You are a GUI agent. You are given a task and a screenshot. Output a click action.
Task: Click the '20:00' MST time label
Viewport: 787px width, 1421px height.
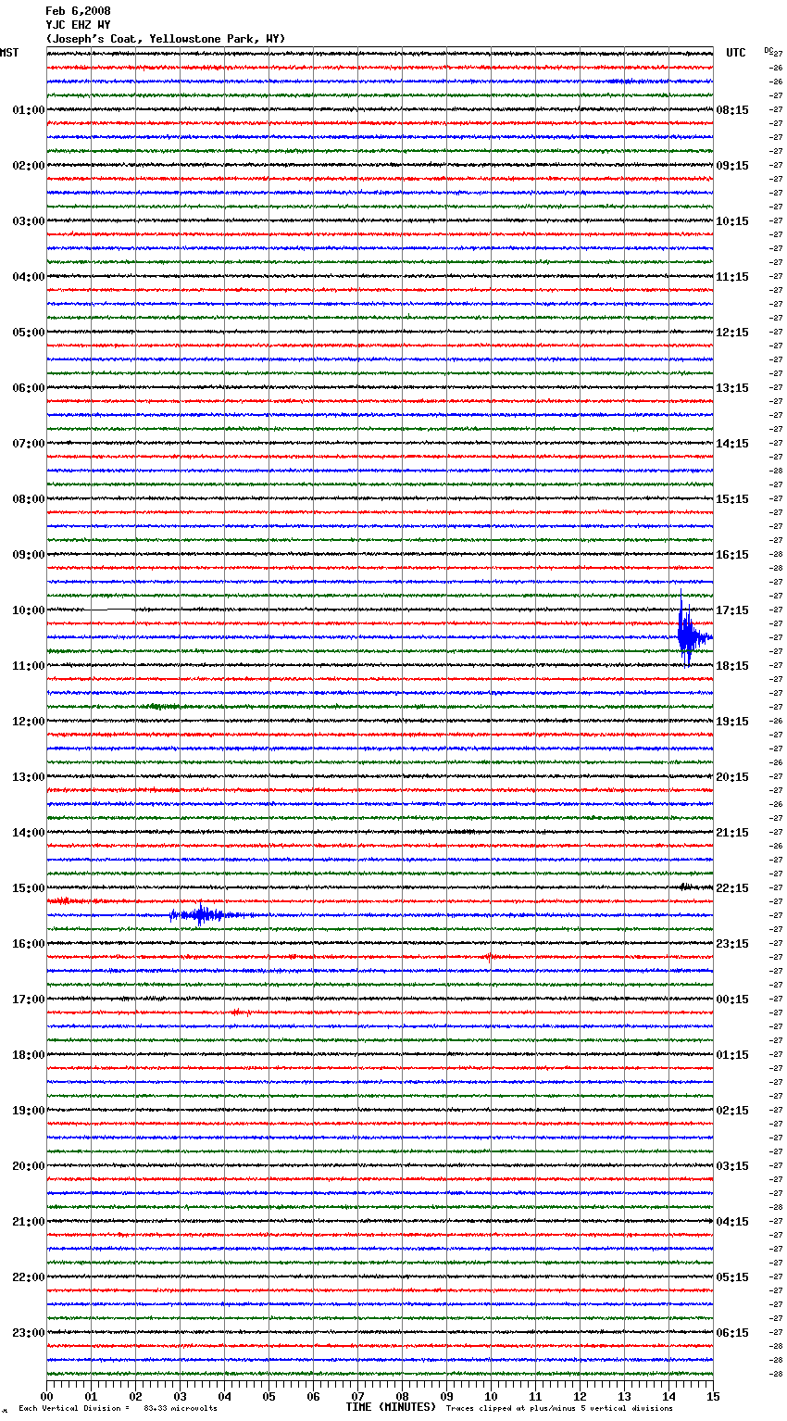click(29, 1166)
